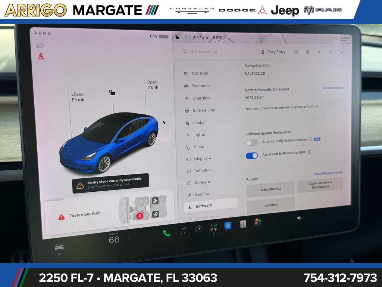Viewport: 382px width, 287px height.
Task: Tap the alarm clock icon near Easy Entry
Action: point(296,52)
